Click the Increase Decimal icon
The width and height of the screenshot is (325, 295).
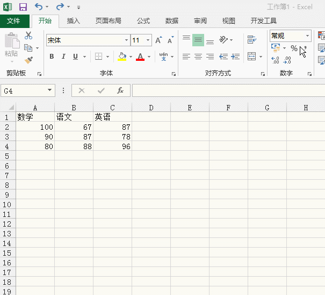pos(275,60)
